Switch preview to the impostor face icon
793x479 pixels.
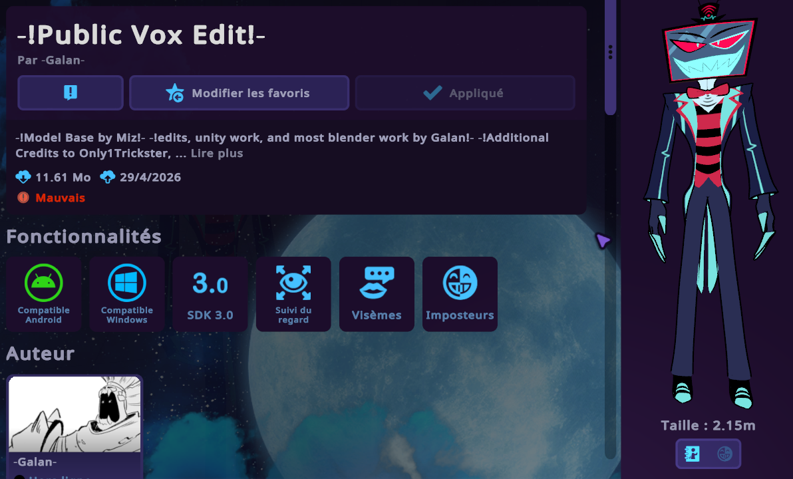(724, 454)
